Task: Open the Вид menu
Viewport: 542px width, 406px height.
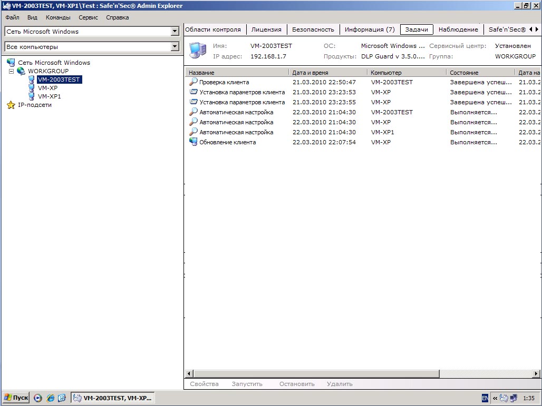Action: [x=32, y=17]
